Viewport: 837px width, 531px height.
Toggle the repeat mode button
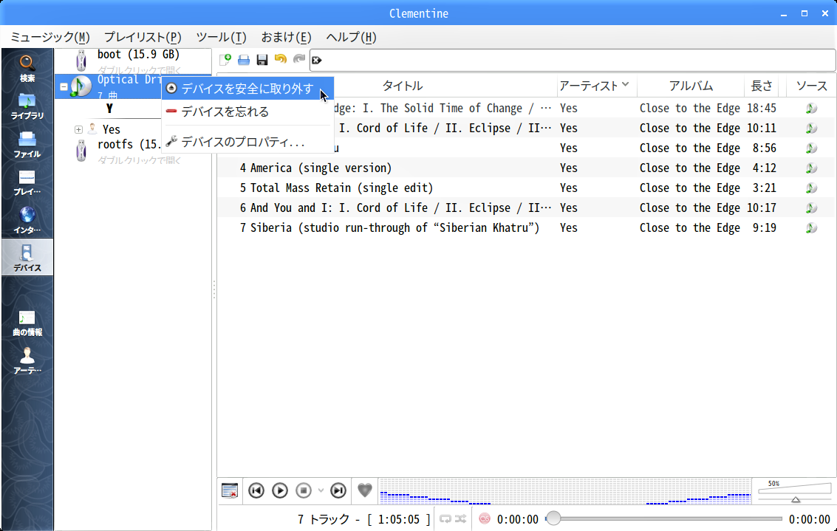(445, 518)
